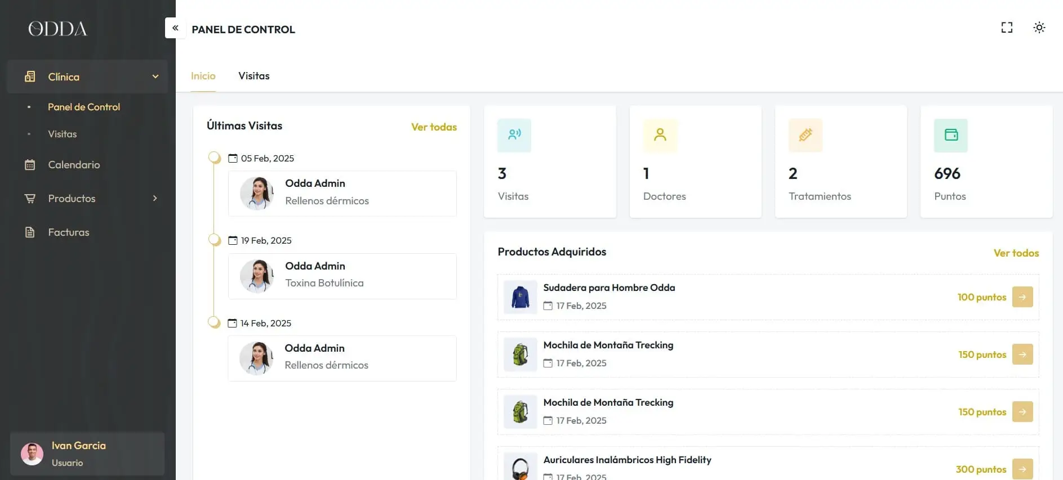
Task: Open the 19 Feb Toxina Botulínica visit
Action: tap(342, 276)
